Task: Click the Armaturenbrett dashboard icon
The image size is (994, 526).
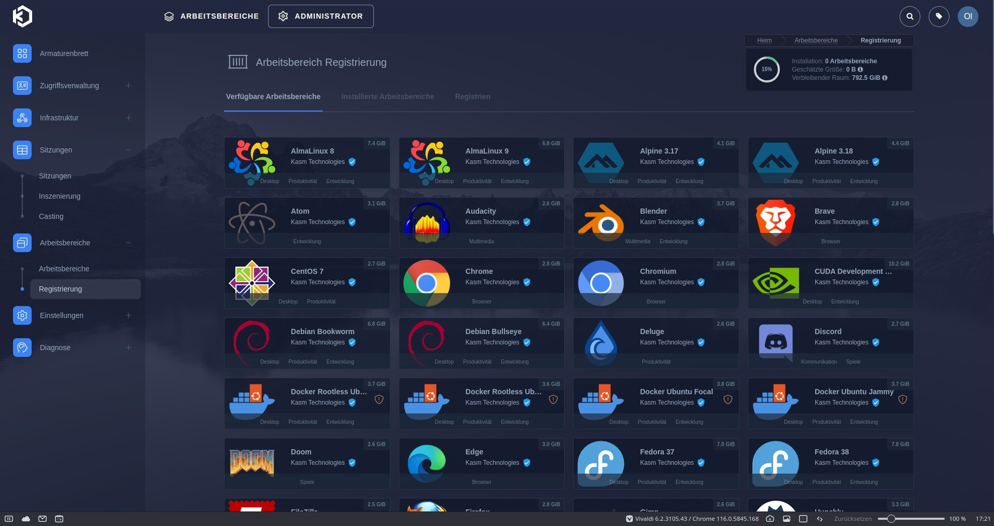Action: [x=22, y=53]
